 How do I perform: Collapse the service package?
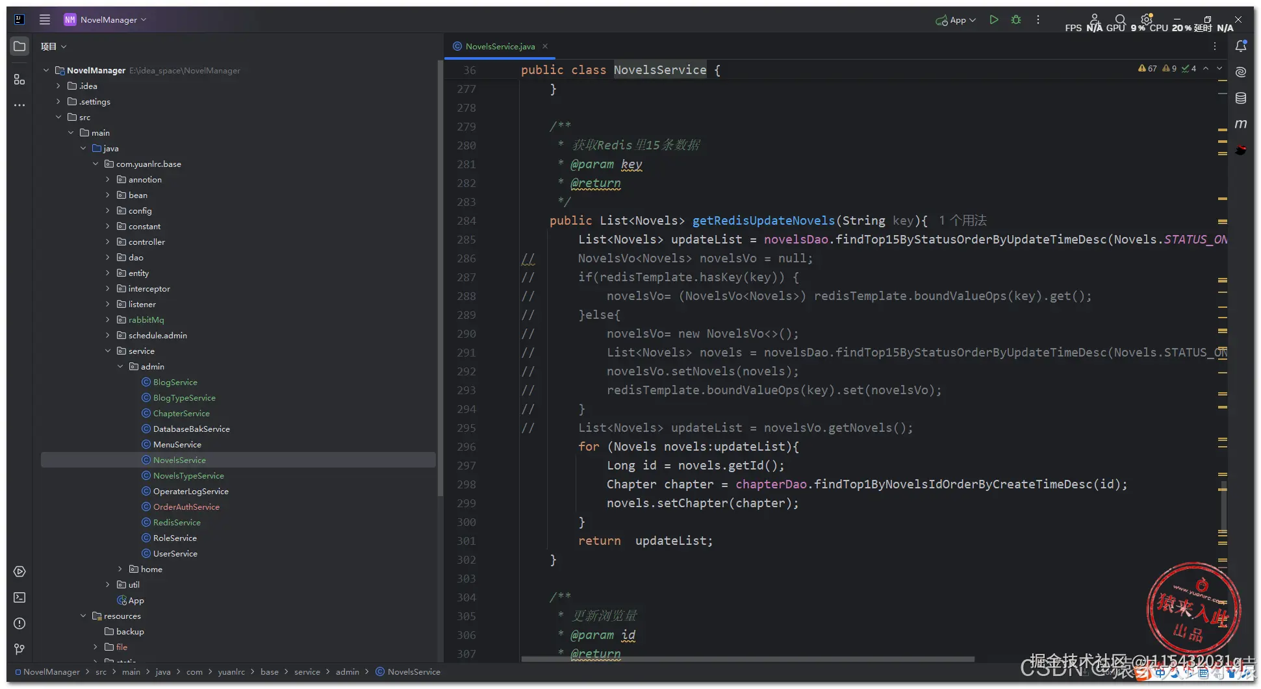(108, 351)
